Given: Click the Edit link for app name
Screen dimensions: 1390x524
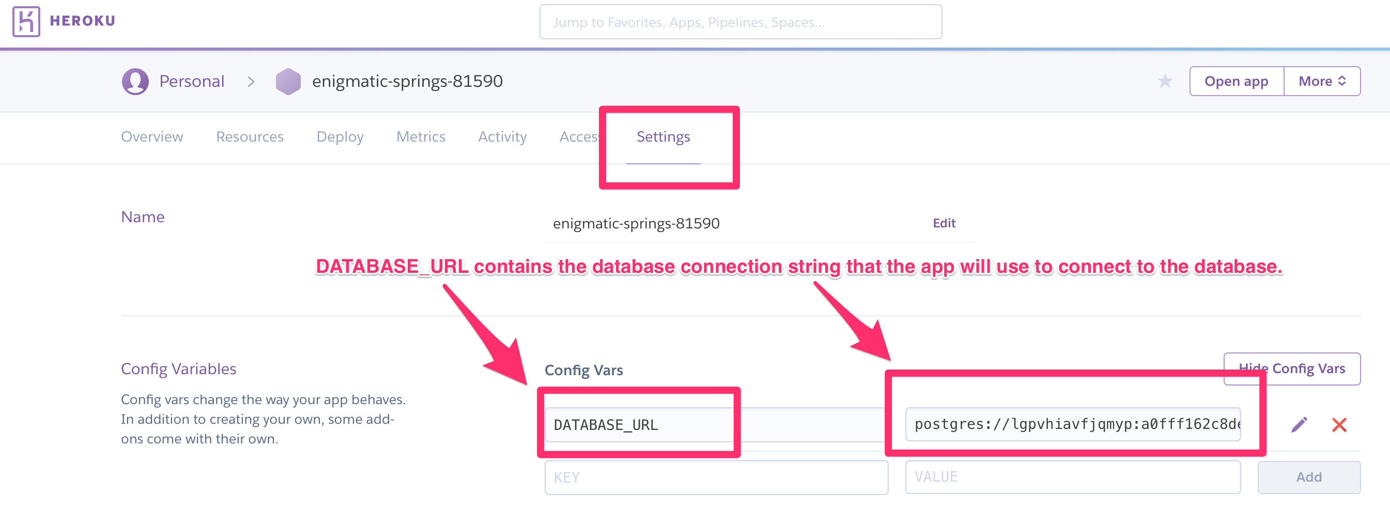Looking at the screenshot, I should point(944,223).
